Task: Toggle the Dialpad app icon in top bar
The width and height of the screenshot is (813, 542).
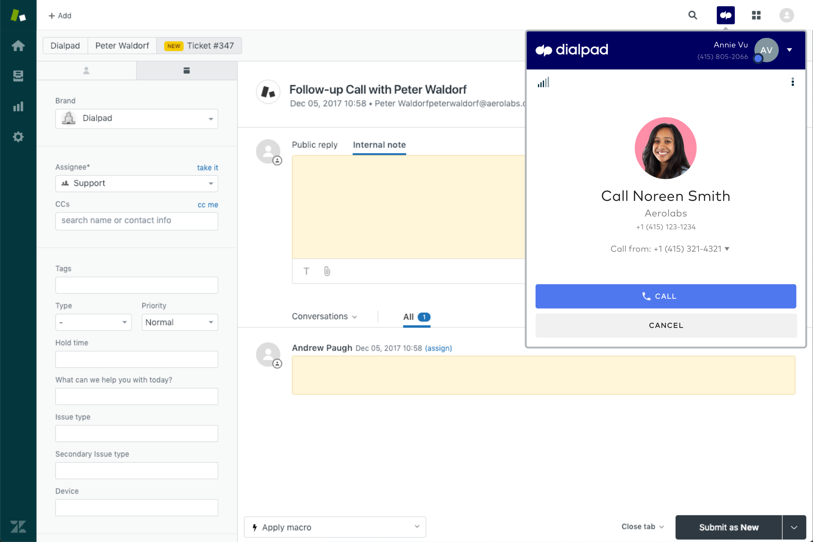Action: point(726,15)
